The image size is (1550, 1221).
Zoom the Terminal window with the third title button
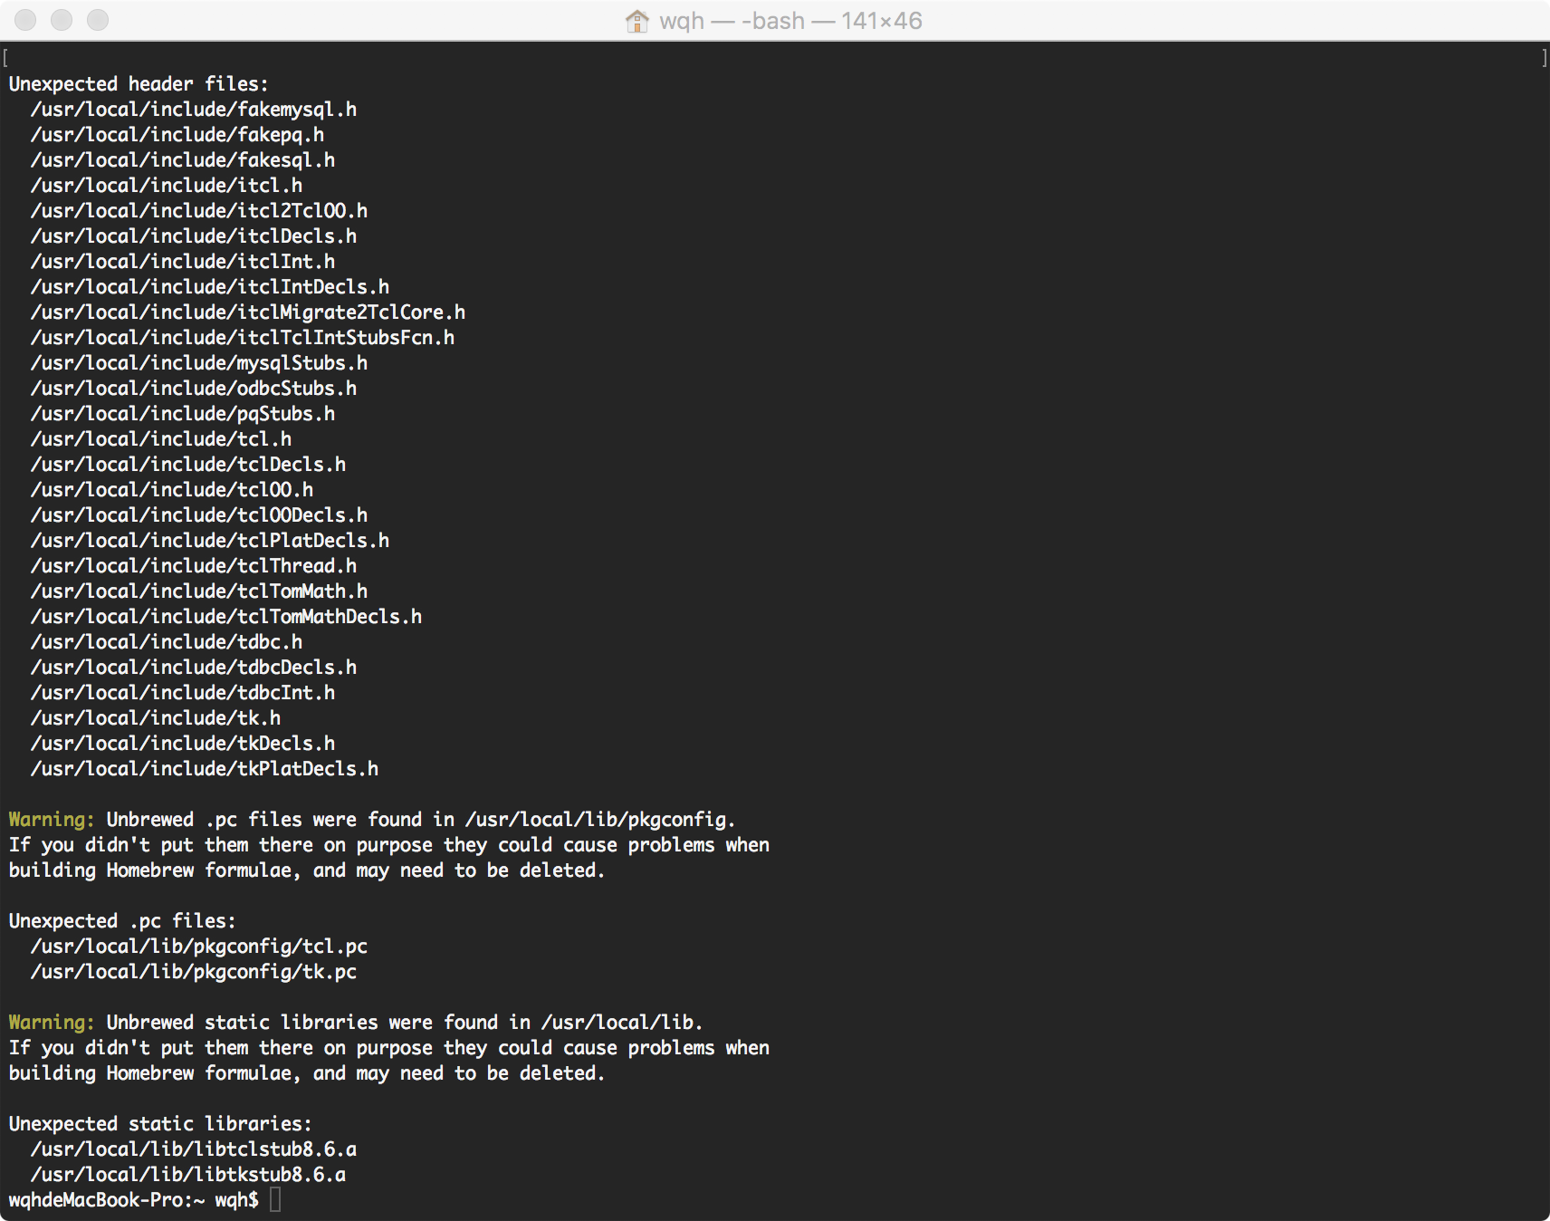tap(98, 20)
